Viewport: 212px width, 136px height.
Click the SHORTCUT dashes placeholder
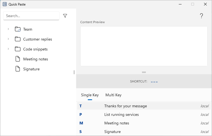(x=154, y=82)
